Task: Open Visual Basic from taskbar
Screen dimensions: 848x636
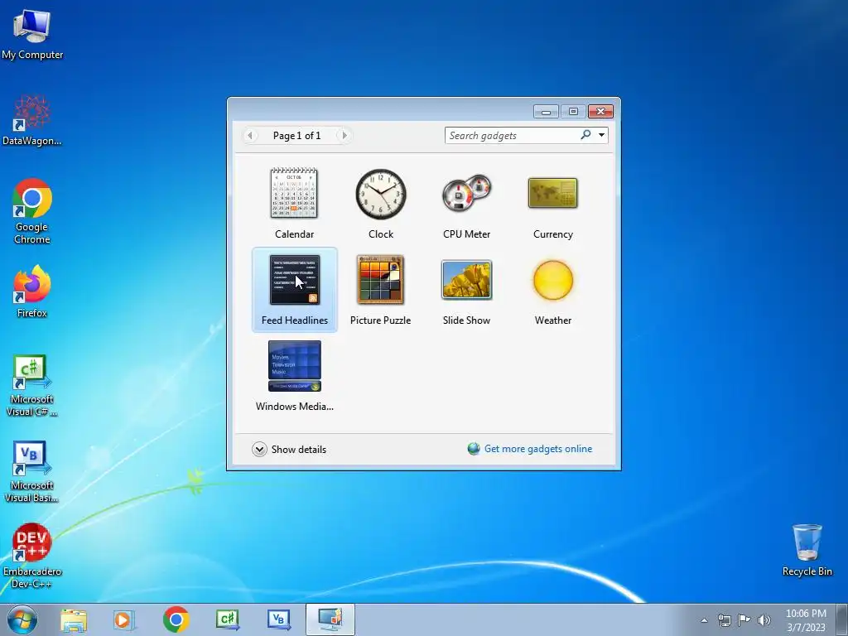Action: pos(278,619)
